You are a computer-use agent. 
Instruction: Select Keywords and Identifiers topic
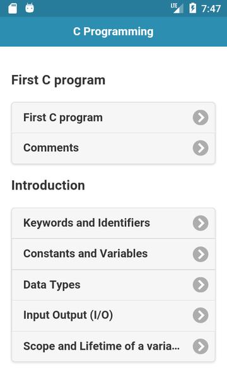(113, 223)
